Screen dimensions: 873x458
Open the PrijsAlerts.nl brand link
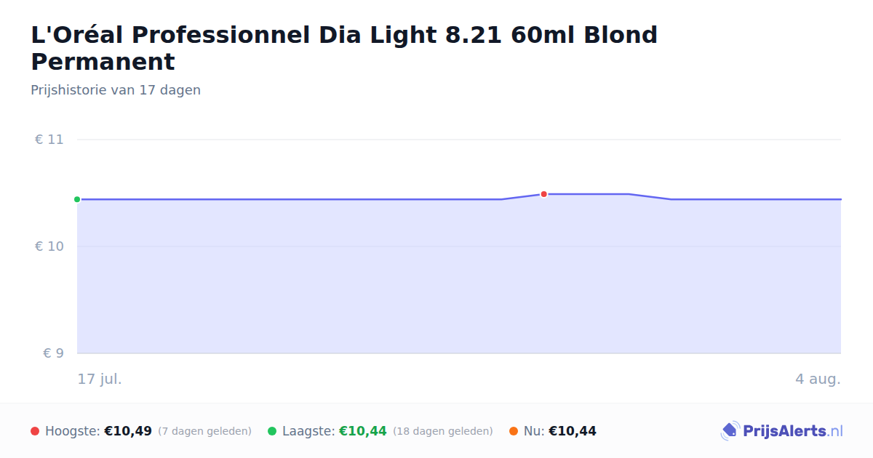781,431
